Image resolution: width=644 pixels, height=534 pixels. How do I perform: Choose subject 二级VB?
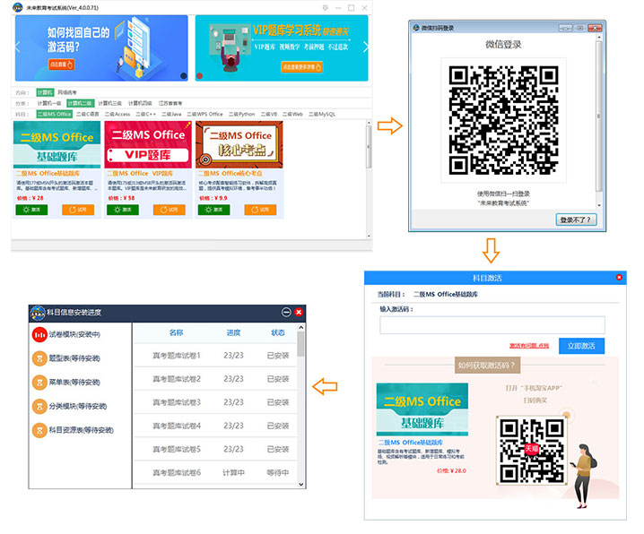[269, 114]
